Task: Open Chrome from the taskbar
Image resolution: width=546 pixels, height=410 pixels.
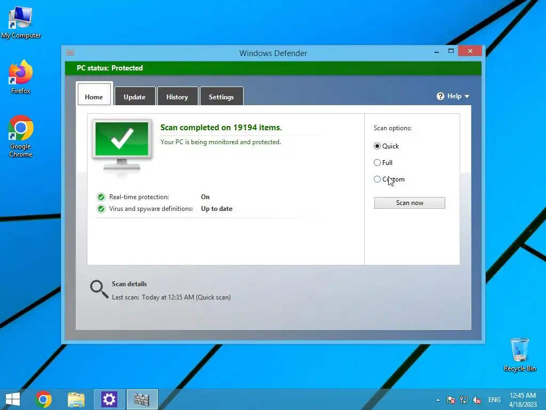Action: coord(44,399)
